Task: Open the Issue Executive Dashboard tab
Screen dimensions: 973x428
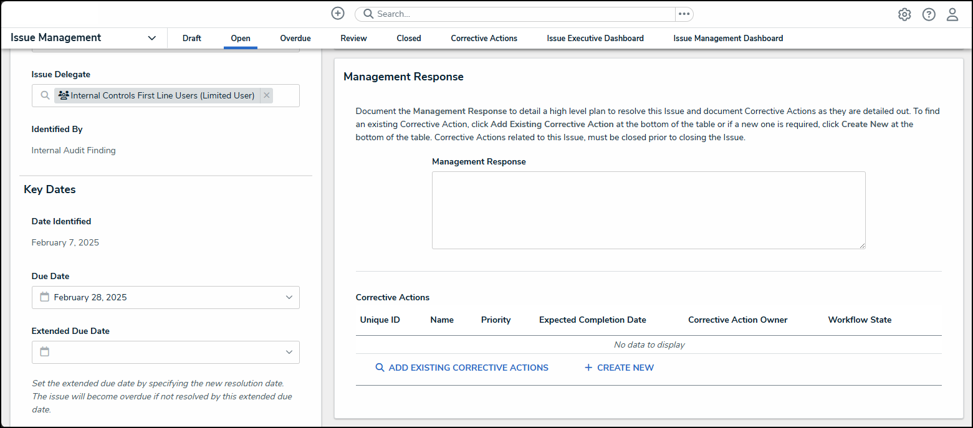Action: click(x=595, y=38)
